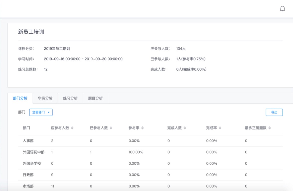
Task: Click the 最多正确题数 column header text
Action: 256,128
